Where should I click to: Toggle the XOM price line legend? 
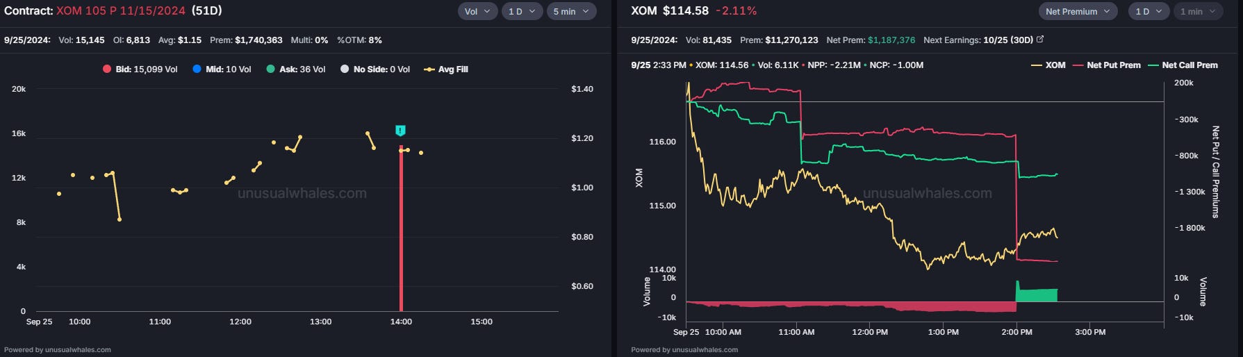(1048, 65)
